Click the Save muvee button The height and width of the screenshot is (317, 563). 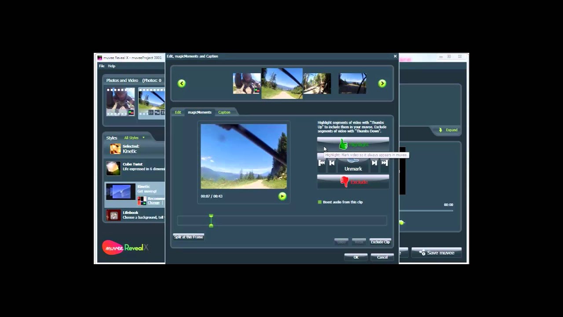(436, 253)
